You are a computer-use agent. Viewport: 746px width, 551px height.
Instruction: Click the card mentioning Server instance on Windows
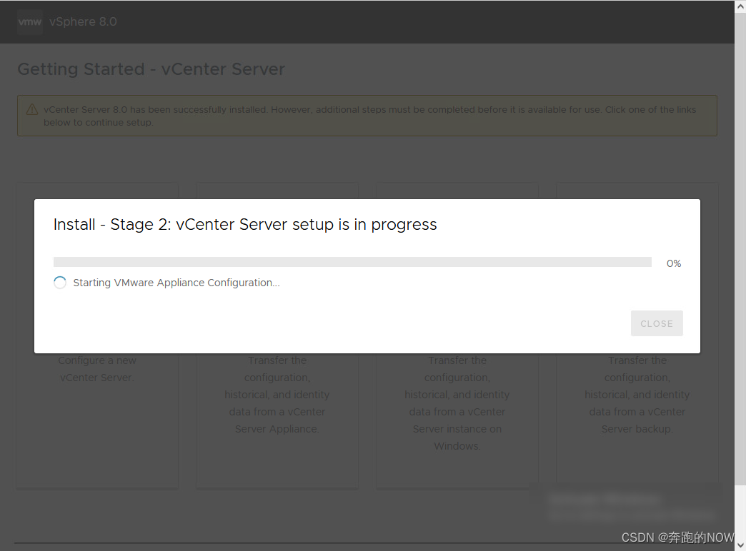457,335
